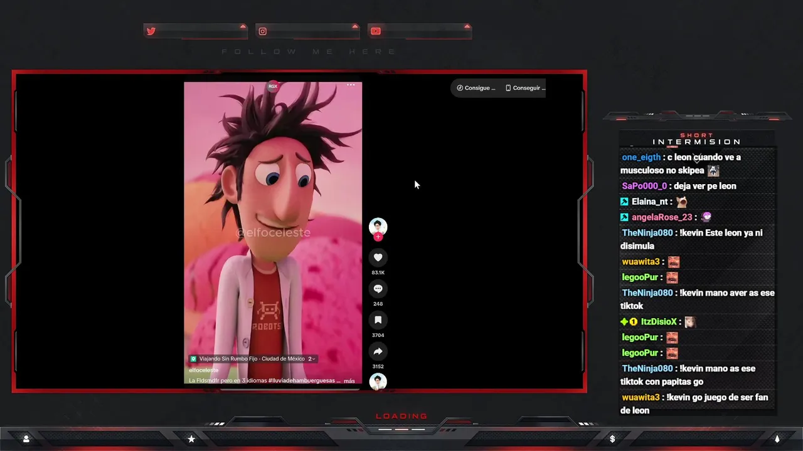The width and height of the screenshot is (803, 451).
Task: Click TheNinja080 in 'Este leon ya ni' message
Action: [647, 233]
